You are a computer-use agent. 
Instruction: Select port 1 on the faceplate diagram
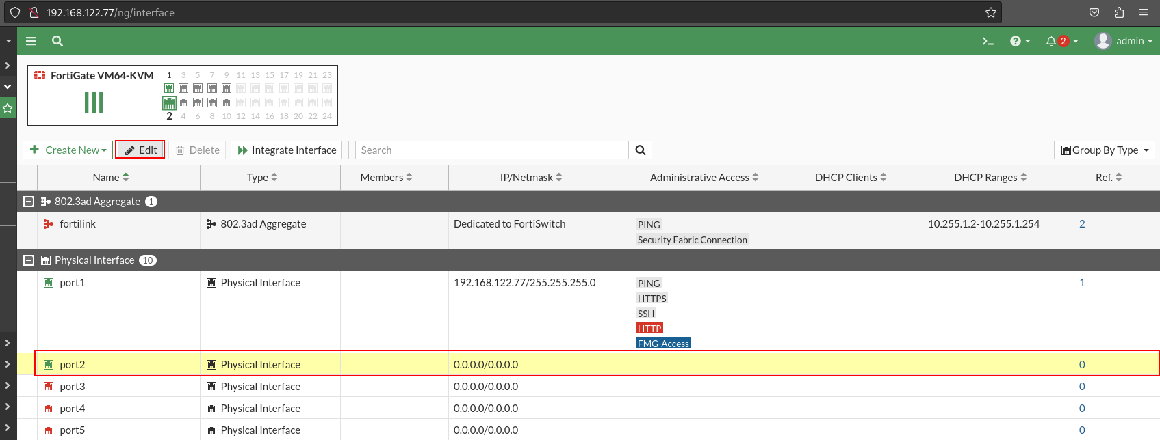pyautogui.click(x=169, y=88)
